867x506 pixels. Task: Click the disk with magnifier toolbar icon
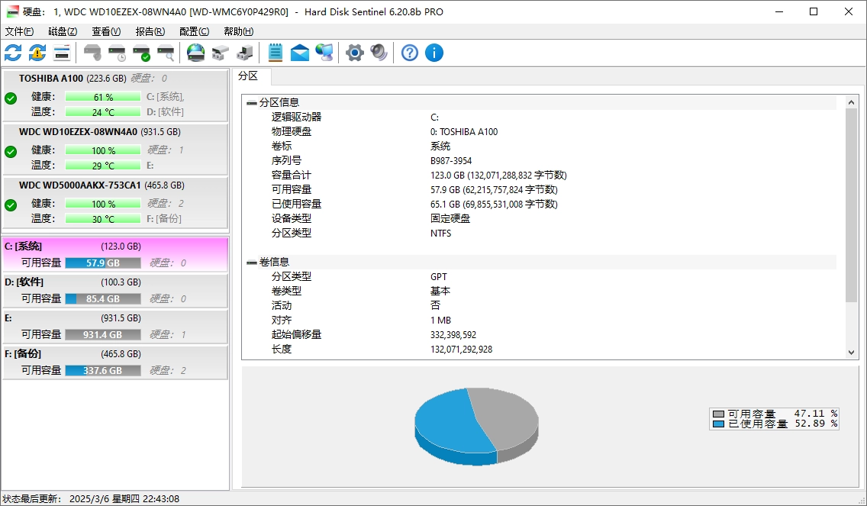pos(166,53)
